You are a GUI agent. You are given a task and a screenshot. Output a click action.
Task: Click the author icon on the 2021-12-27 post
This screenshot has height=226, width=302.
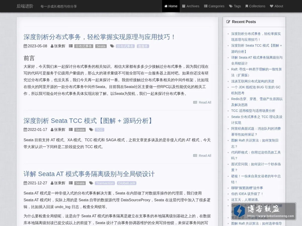click(52, 183)
